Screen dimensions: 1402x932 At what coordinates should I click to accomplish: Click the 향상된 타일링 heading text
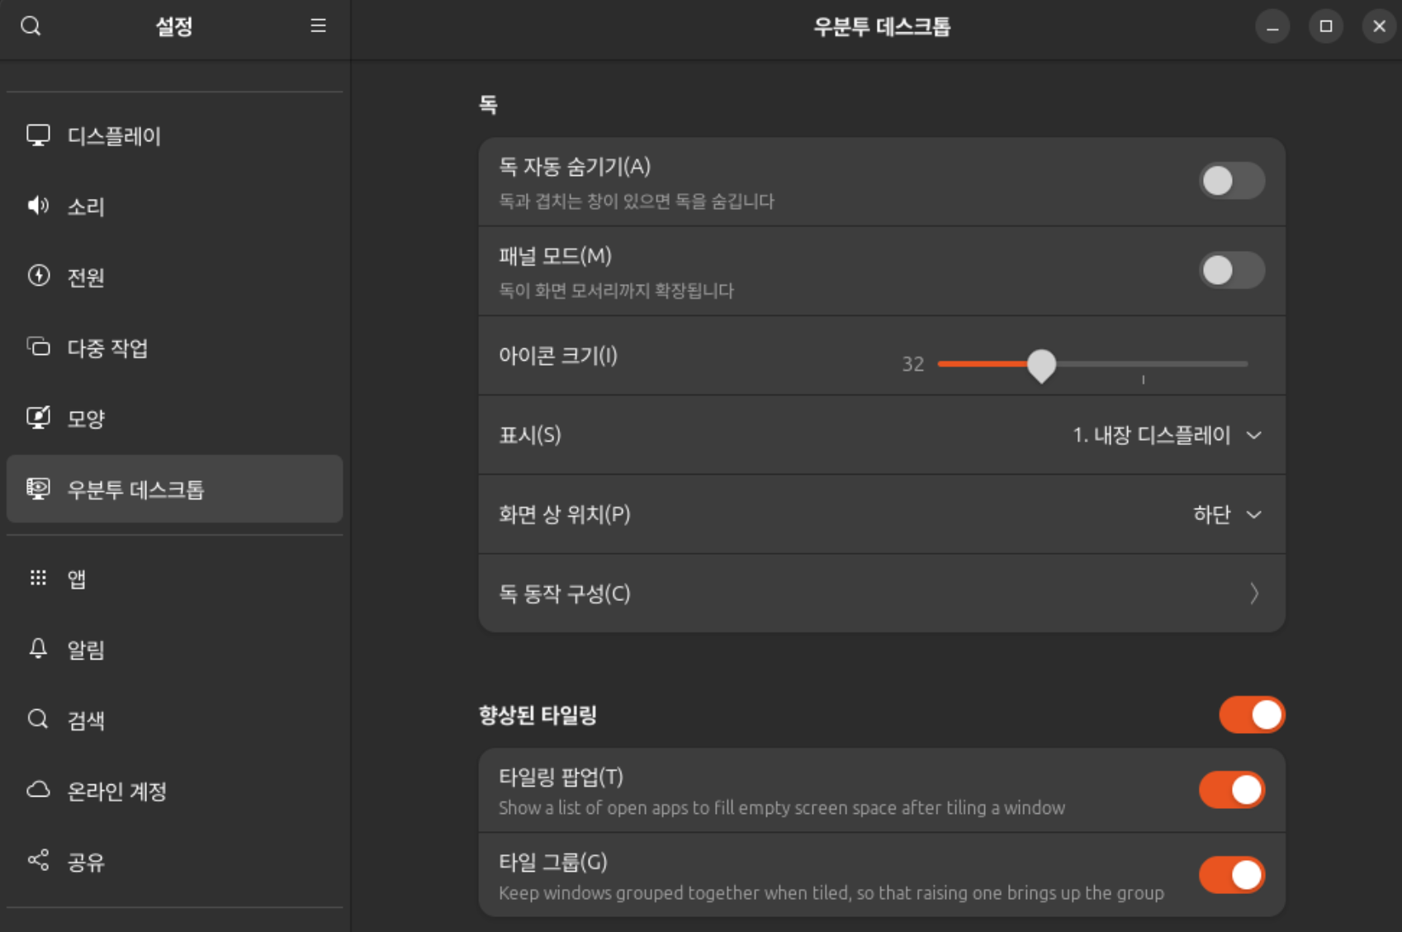point(538,715)
